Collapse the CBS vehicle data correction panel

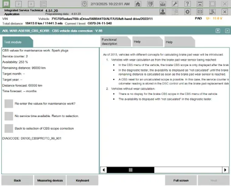(218, 31)
